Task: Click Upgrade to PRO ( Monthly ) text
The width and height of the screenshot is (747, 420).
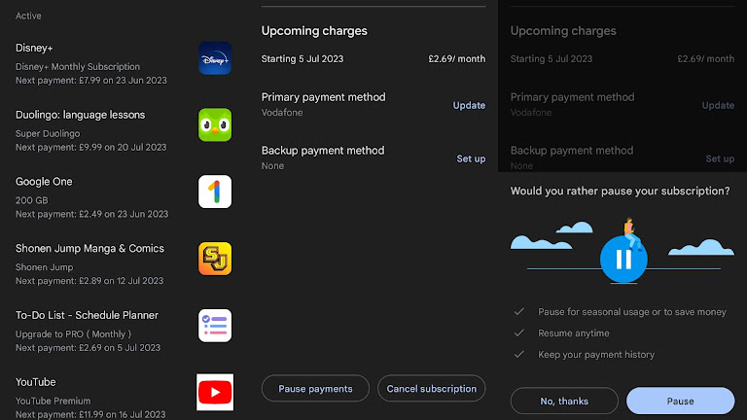Action: [x=73, y=334]
